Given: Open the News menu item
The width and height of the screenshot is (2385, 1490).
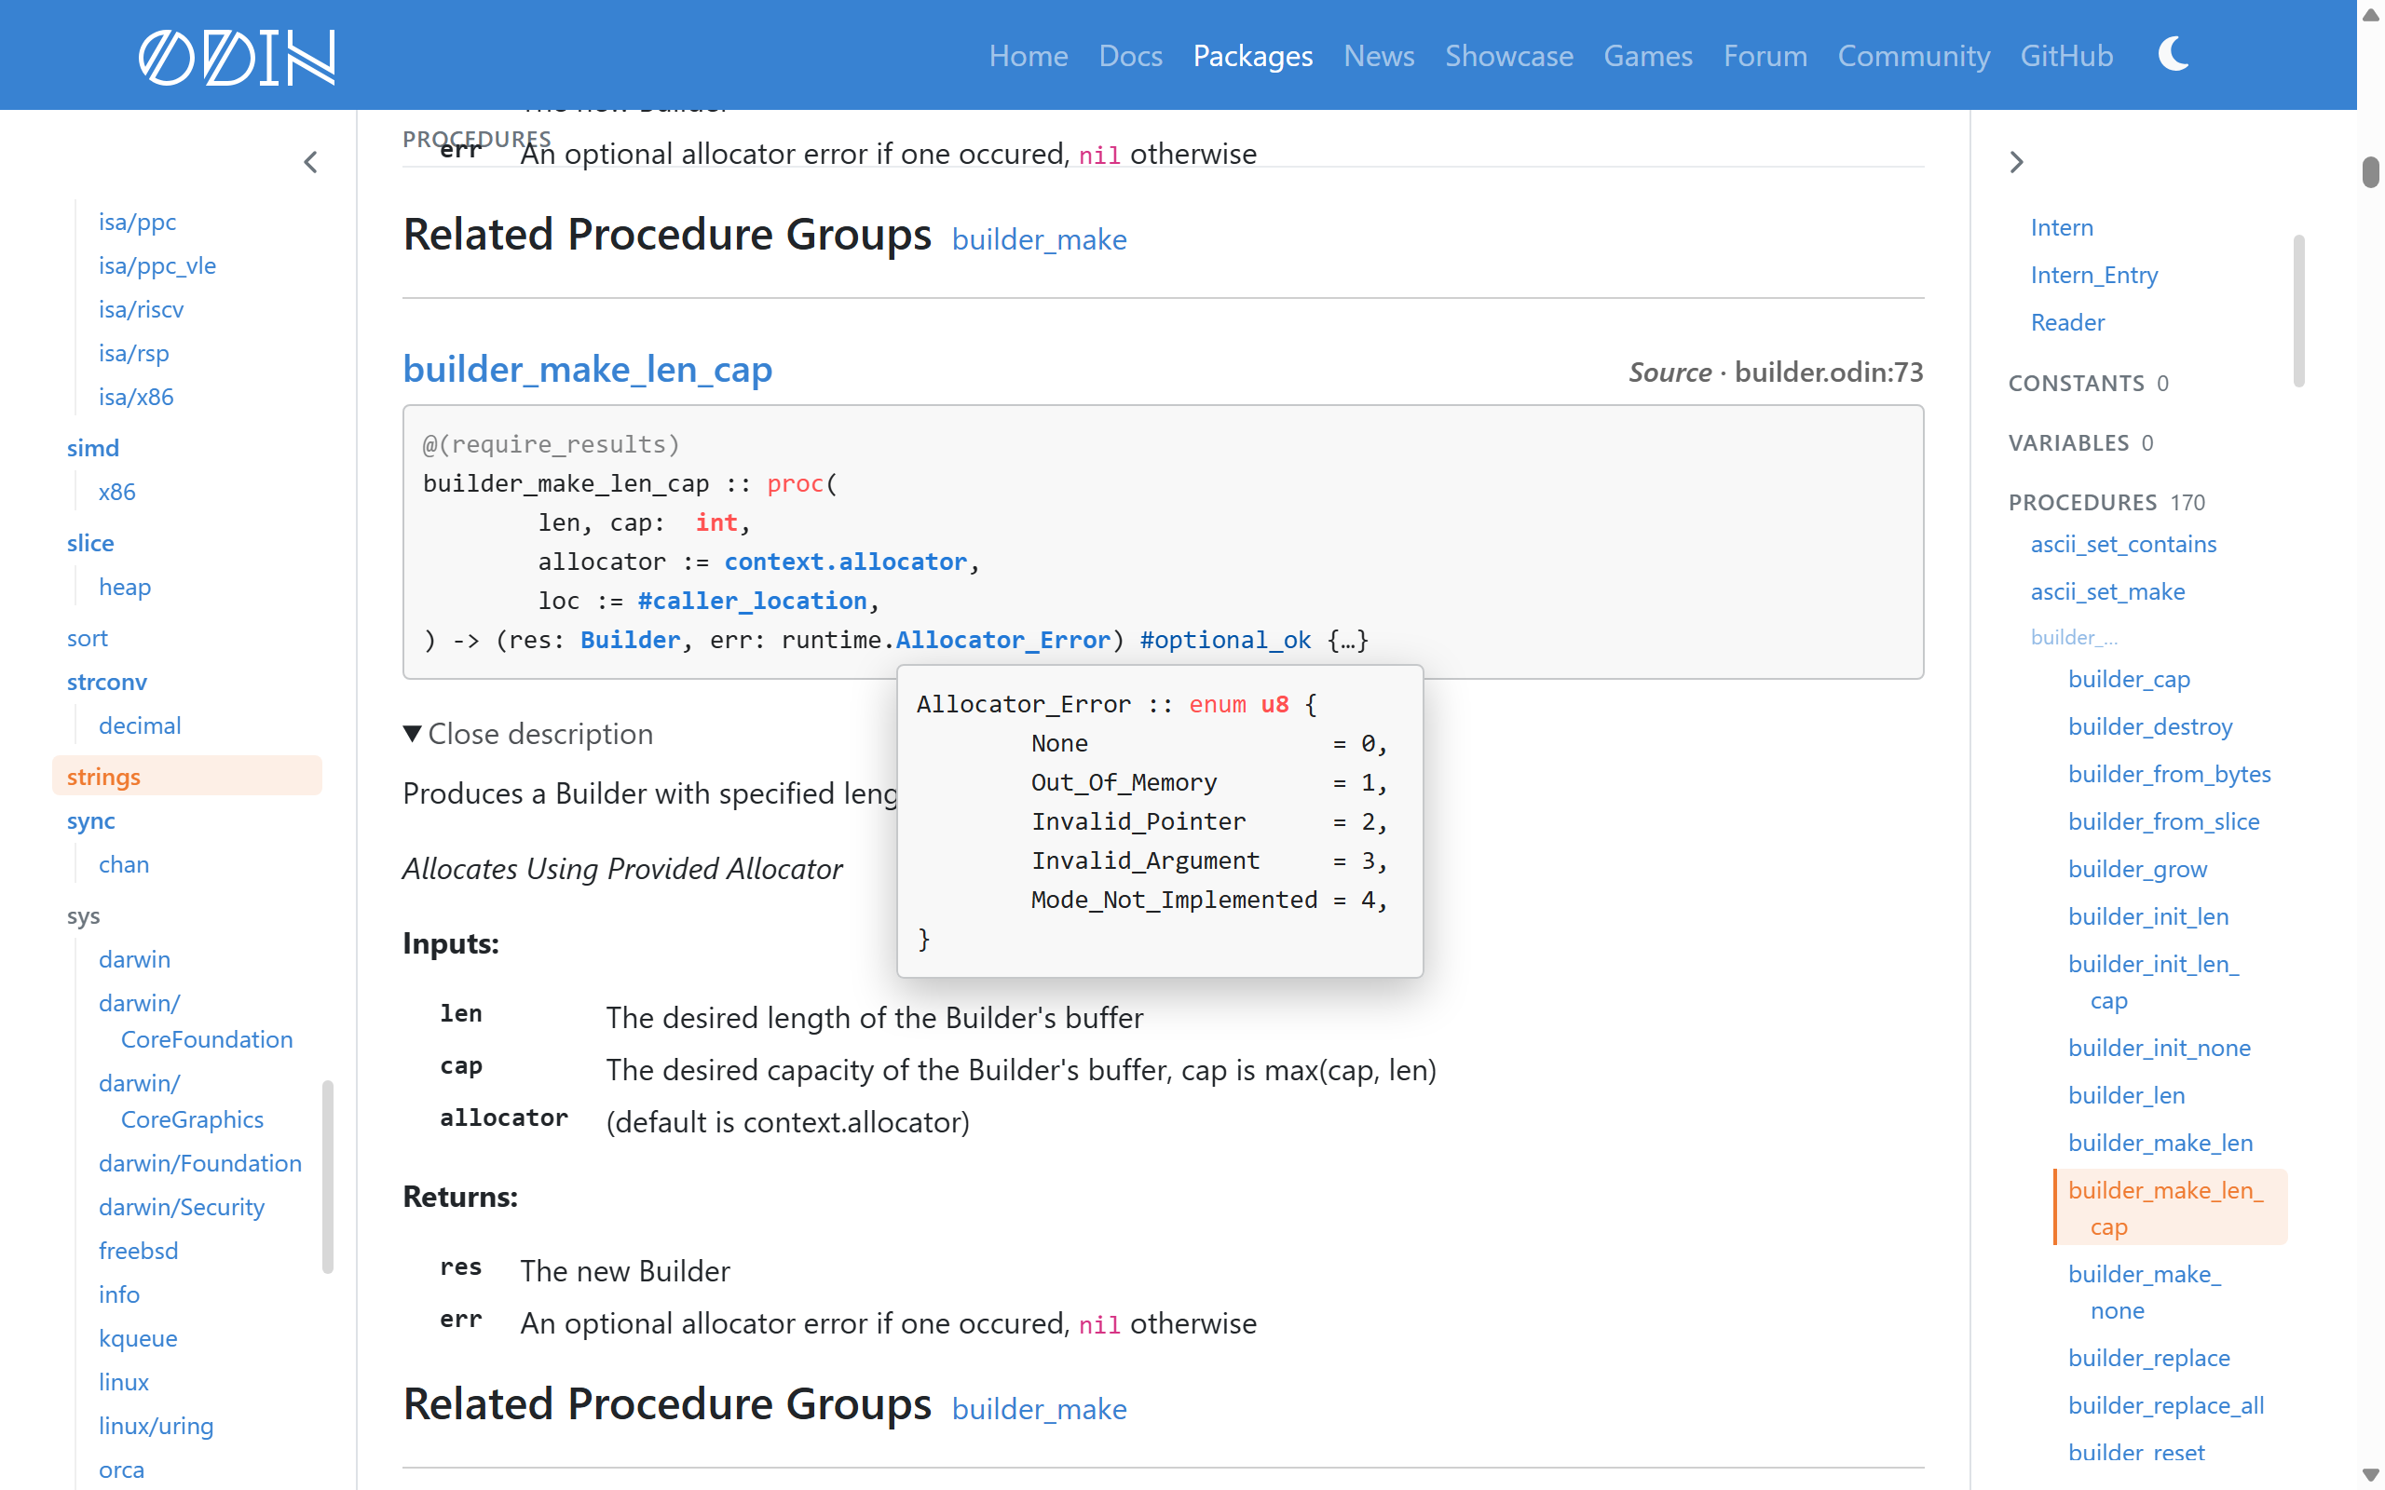Looking at the screenshot, I should 1379,56.
